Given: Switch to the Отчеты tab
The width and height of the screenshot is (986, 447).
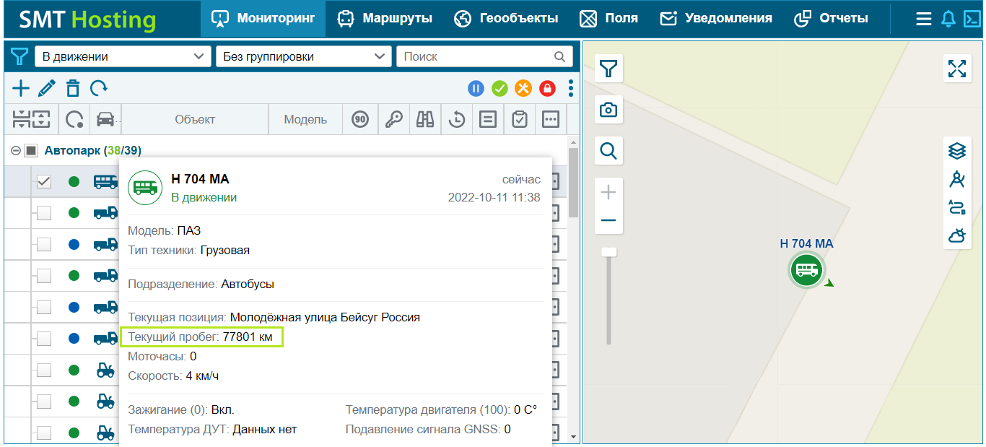Looking at the screenshot, I should click(831, 19).
